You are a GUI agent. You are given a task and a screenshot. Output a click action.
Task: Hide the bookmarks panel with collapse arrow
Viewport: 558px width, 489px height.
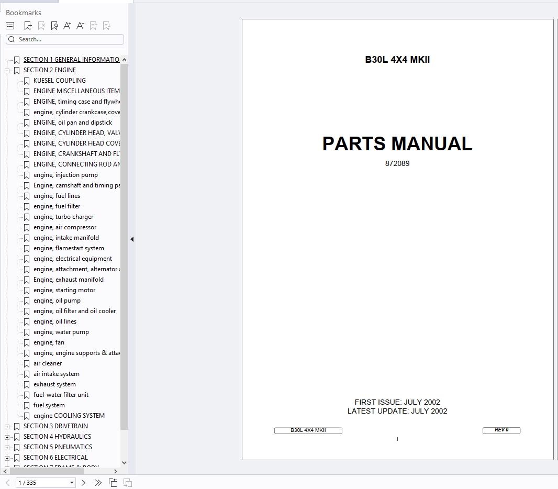[x=132, y=239]
